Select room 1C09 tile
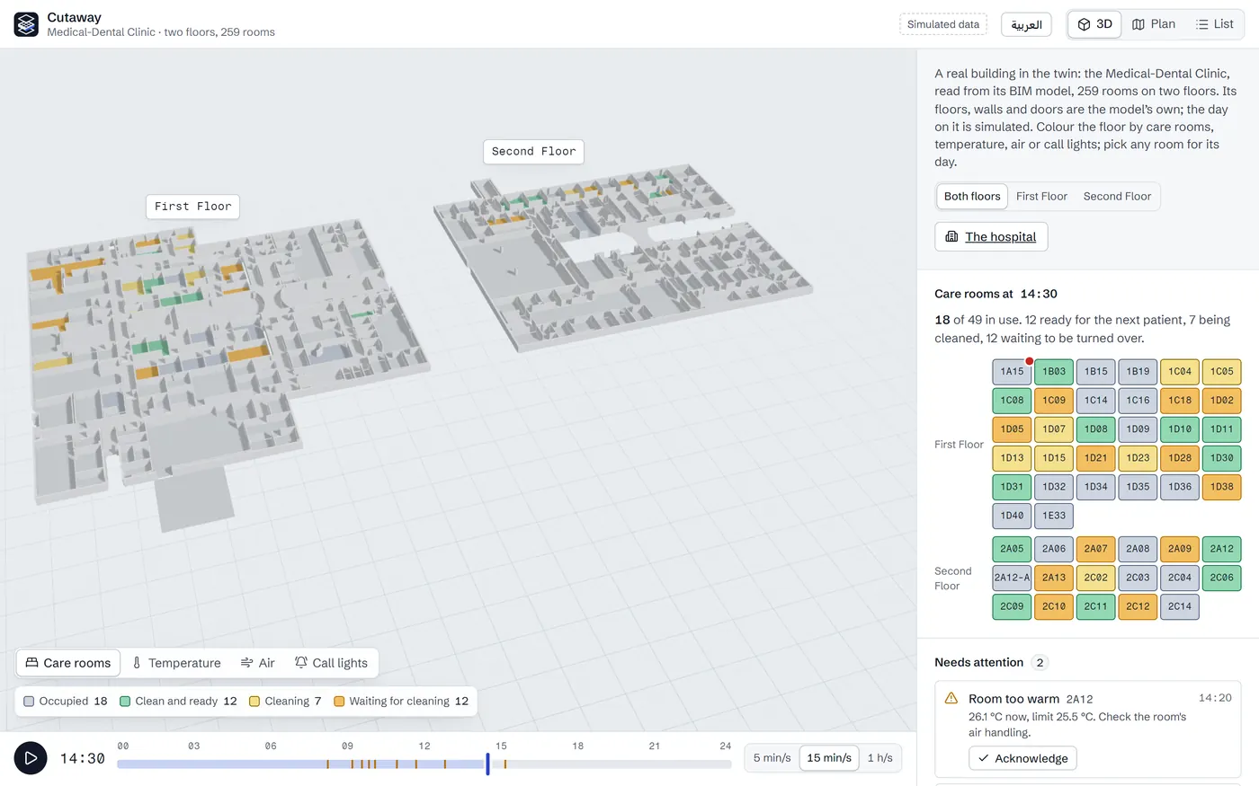Viewport: 1259px width, 786px height. [x=1054, y=401]
